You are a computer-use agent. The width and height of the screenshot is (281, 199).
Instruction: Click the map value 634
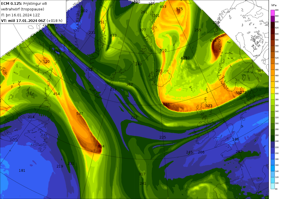click(101, 146)
